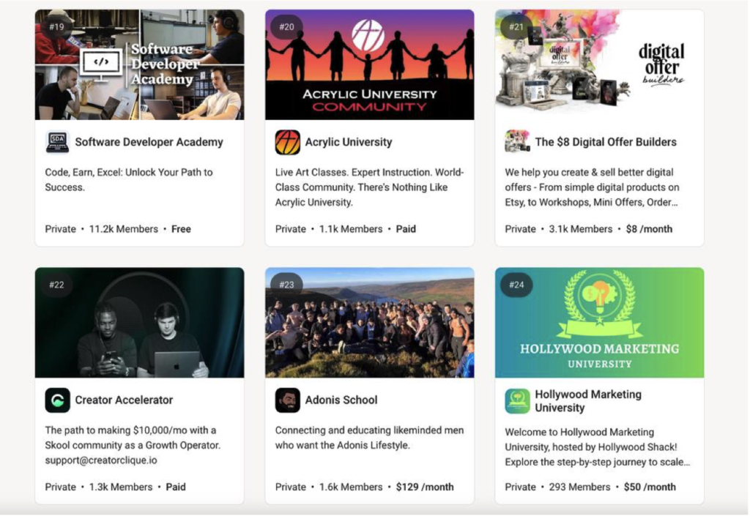Click the #24 rank badge
Image resolution: width=750 pixels, height=516 pixels.
click(516, 285)
